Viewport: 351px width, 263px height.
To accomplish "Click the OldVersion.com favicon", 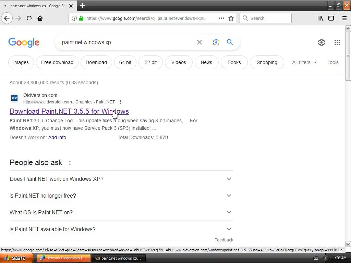I will pos(14,98).
